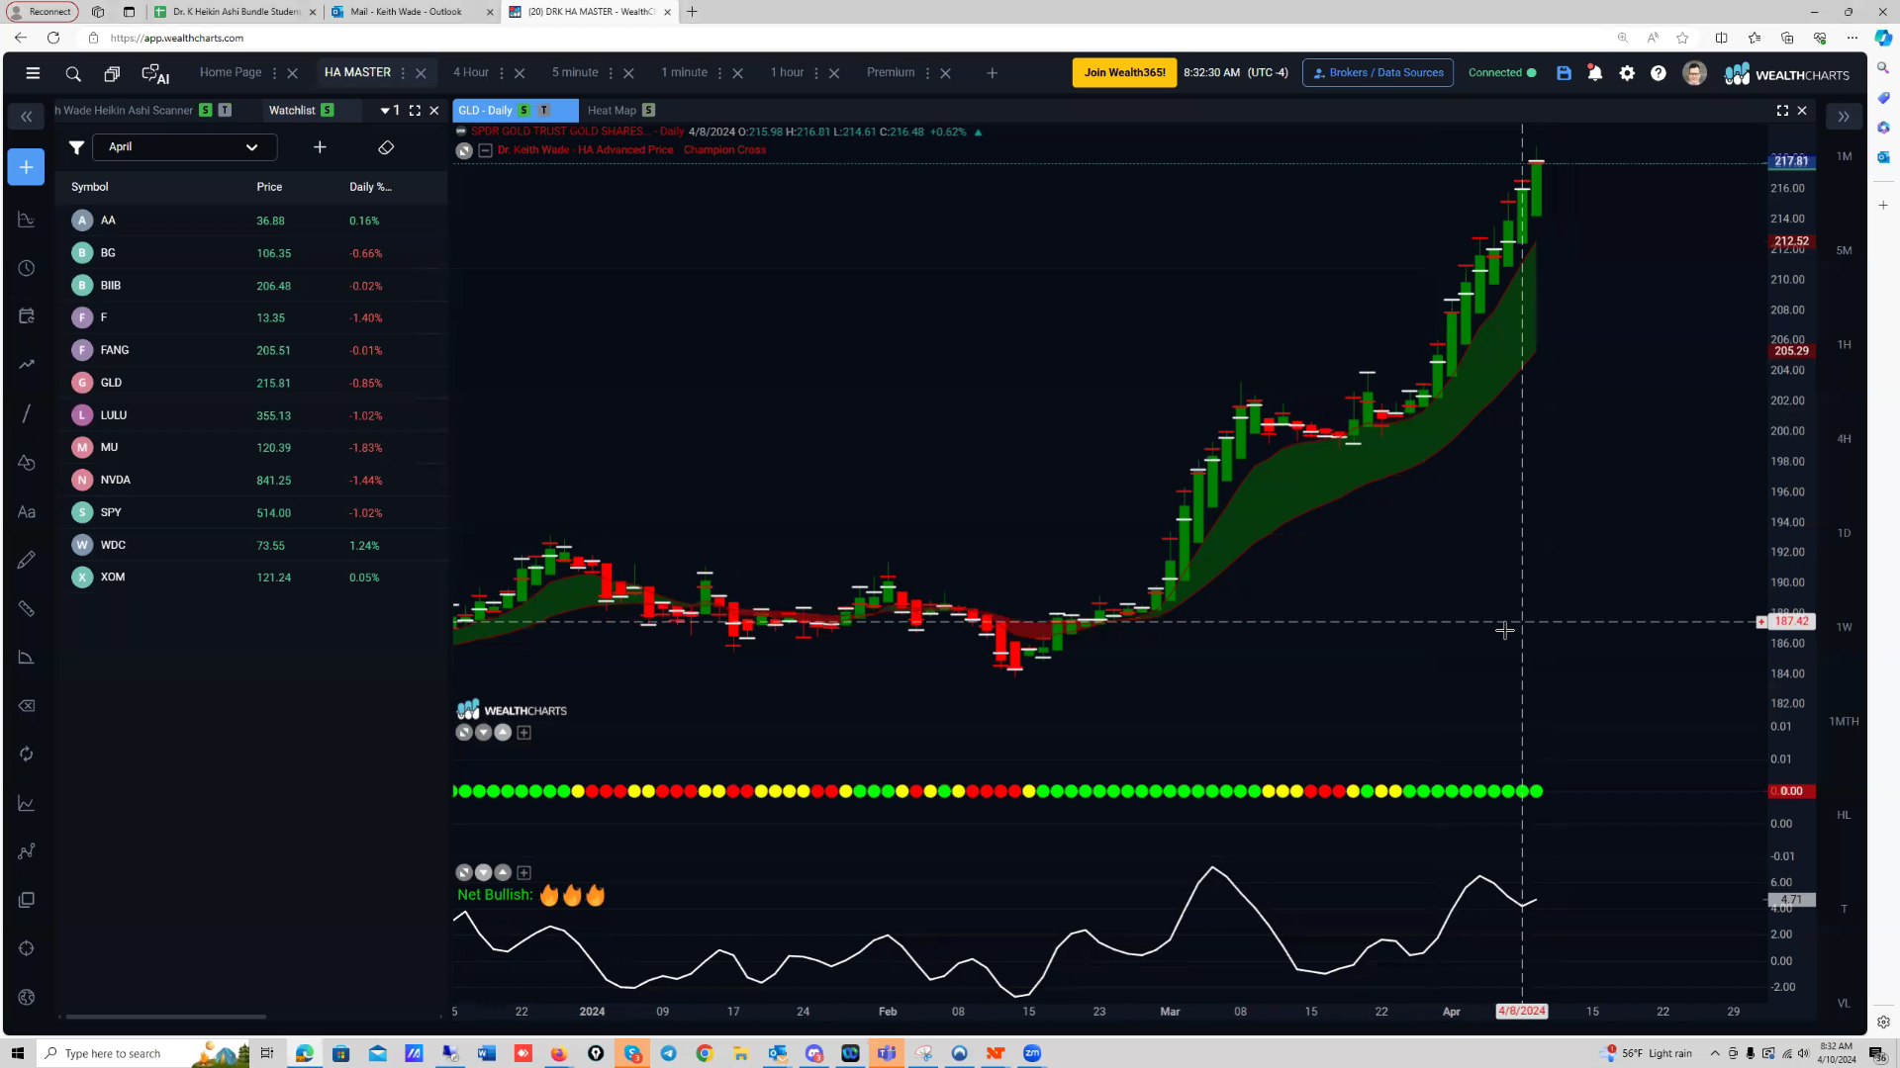
Task: Select the pencil freehand drawing tool
Action: click(27, 560)
